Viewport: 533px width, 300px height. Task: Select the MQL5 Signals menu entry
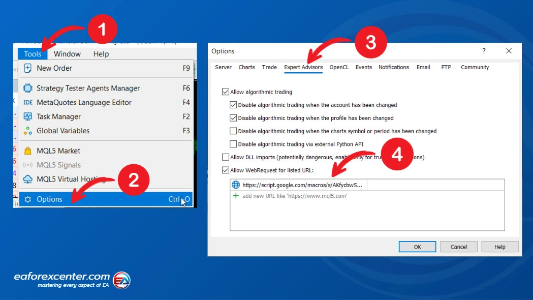coord(106,165)
